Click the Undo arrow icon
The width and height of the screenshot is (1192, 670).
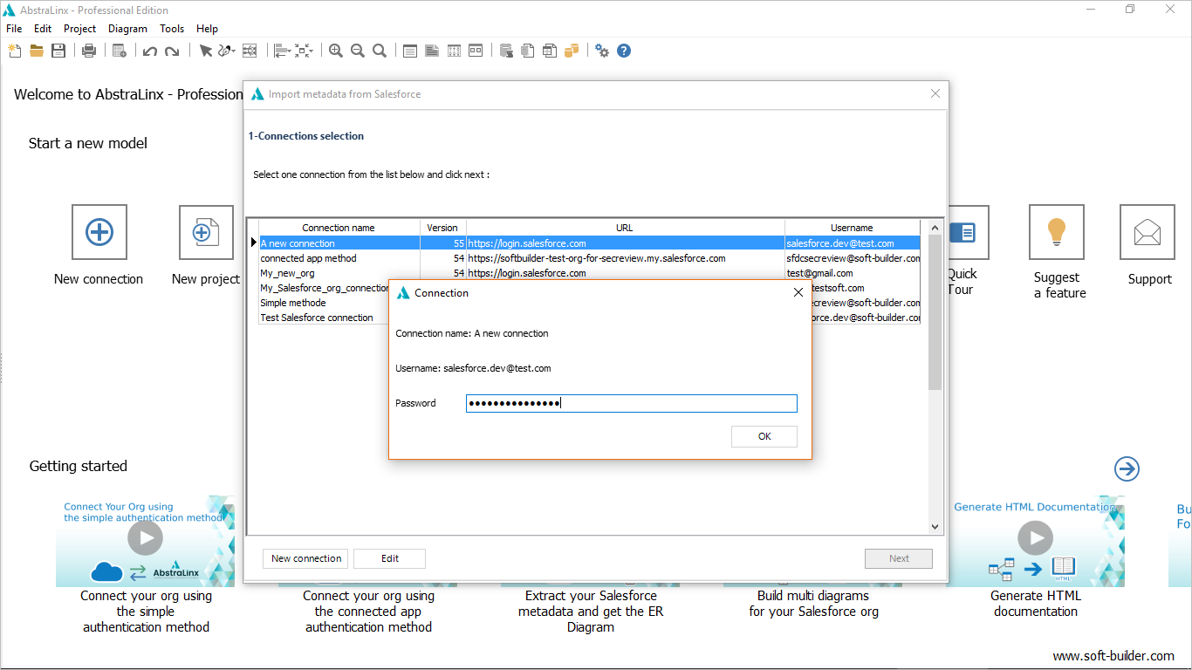pos(150,51)
